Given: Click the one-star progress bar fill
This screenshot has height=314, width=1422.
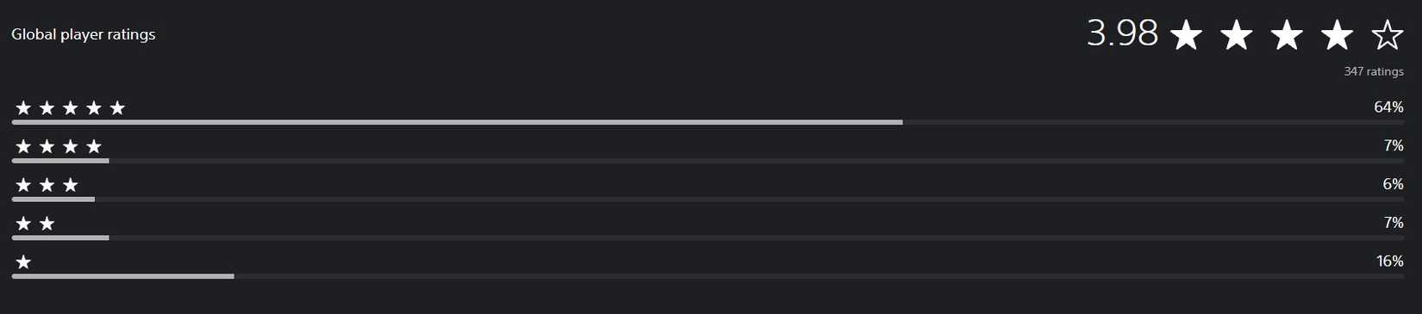Looking at the screenshot, I should click(122, 276).
